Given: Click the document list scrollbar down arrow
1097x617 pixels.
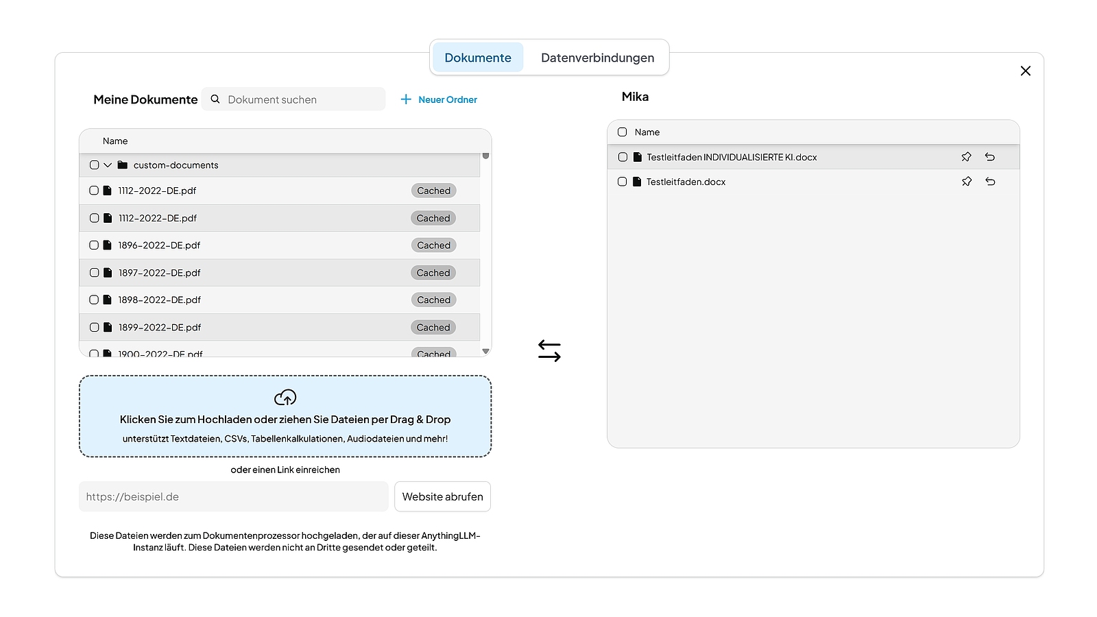Looking at the screenshot, I should [485, 351].
